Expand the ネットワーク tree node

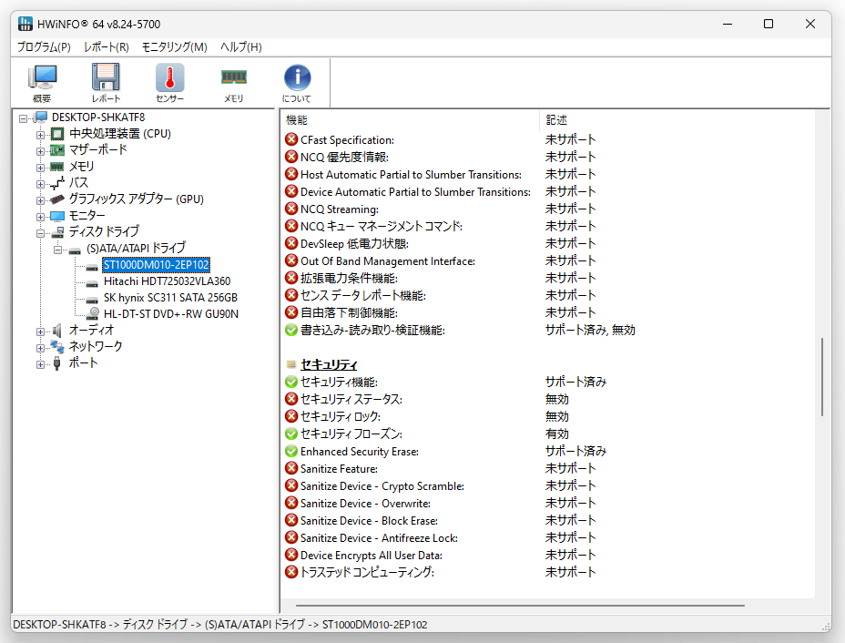(x=40, y=348)
